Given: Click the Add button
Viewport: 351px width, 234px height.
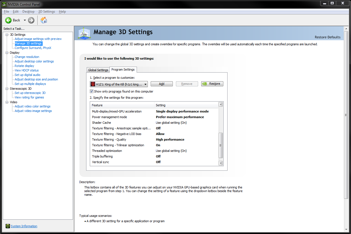Looking at the screenshot, I should 162,84.
